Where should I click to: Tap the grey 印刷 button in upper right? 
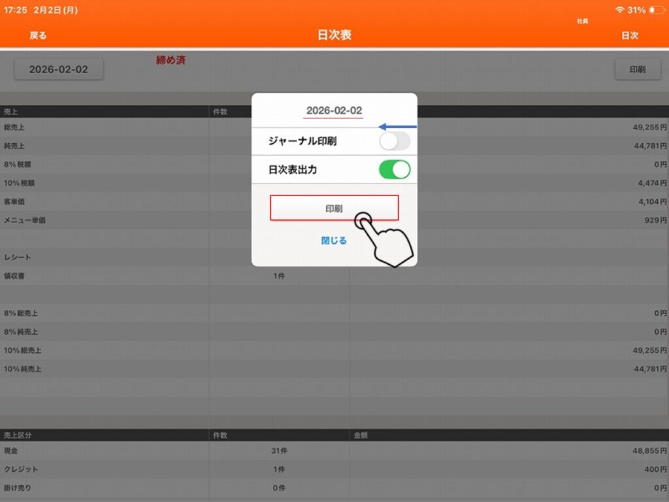point(637,69)
